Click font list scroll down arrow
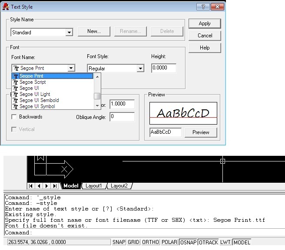Viewport: 285px width, 250px height. [97, 105]
